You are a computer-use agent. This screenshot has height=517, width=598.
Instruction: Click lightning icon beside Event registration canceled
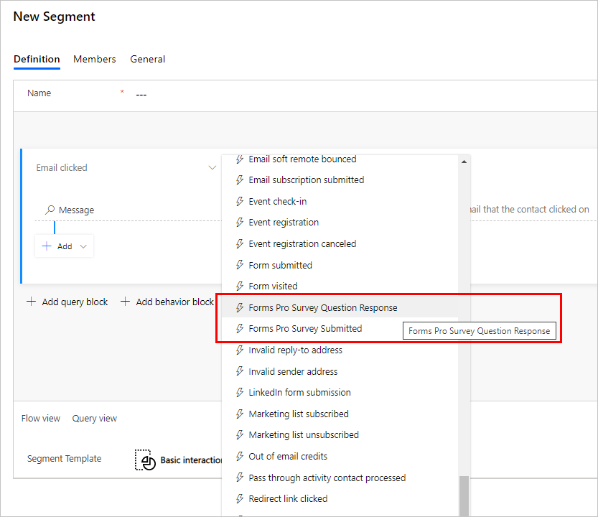point(240,243)
